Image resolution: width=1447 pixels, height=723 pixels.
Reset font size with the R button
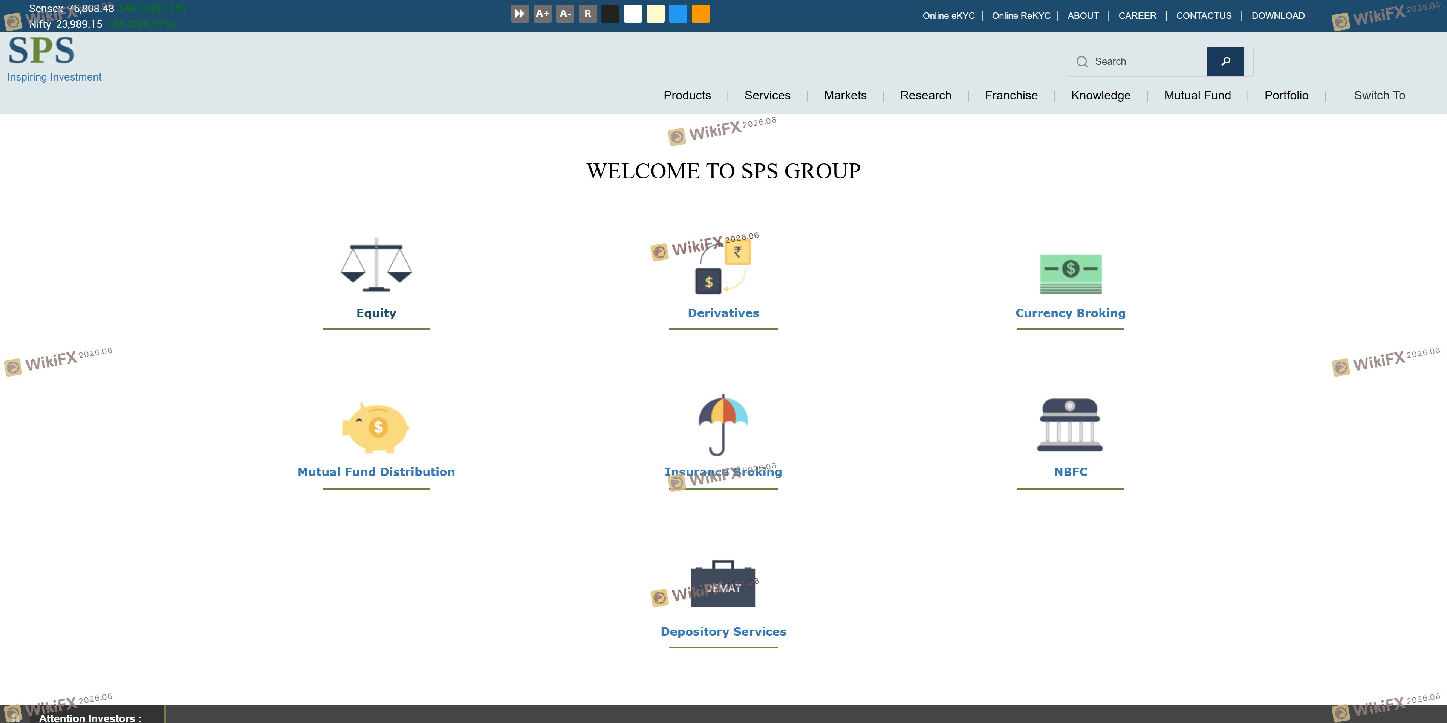(587, 14)
